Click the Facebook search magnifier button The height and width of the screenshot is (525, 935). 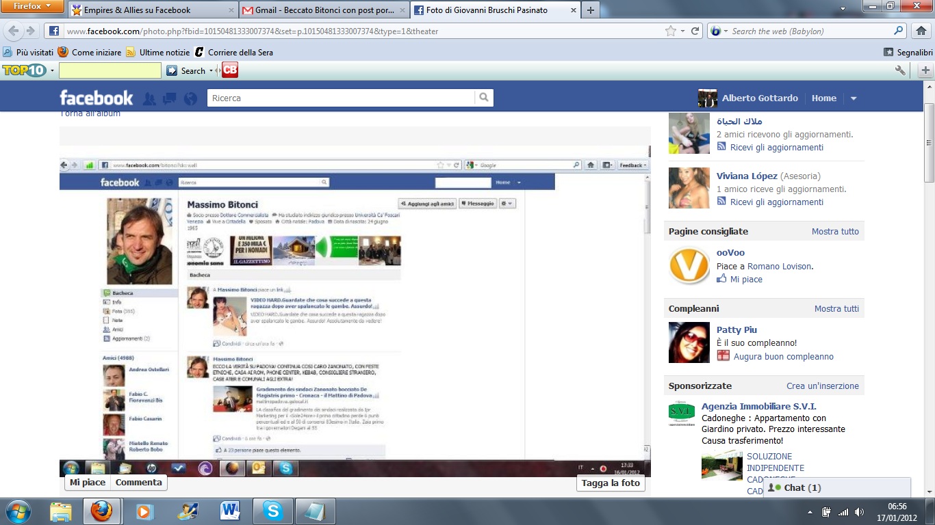tap(484, 98)
